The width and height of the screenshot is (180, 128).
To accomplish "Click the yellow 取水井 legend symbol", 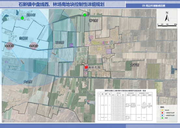I will 162,110.
